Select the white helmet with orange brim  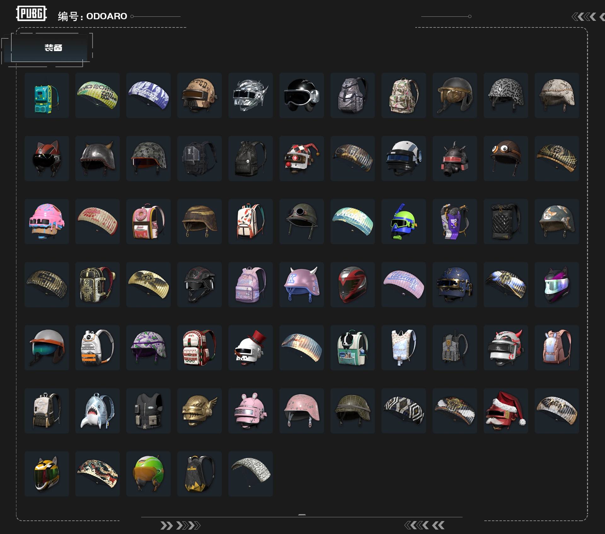47,348
